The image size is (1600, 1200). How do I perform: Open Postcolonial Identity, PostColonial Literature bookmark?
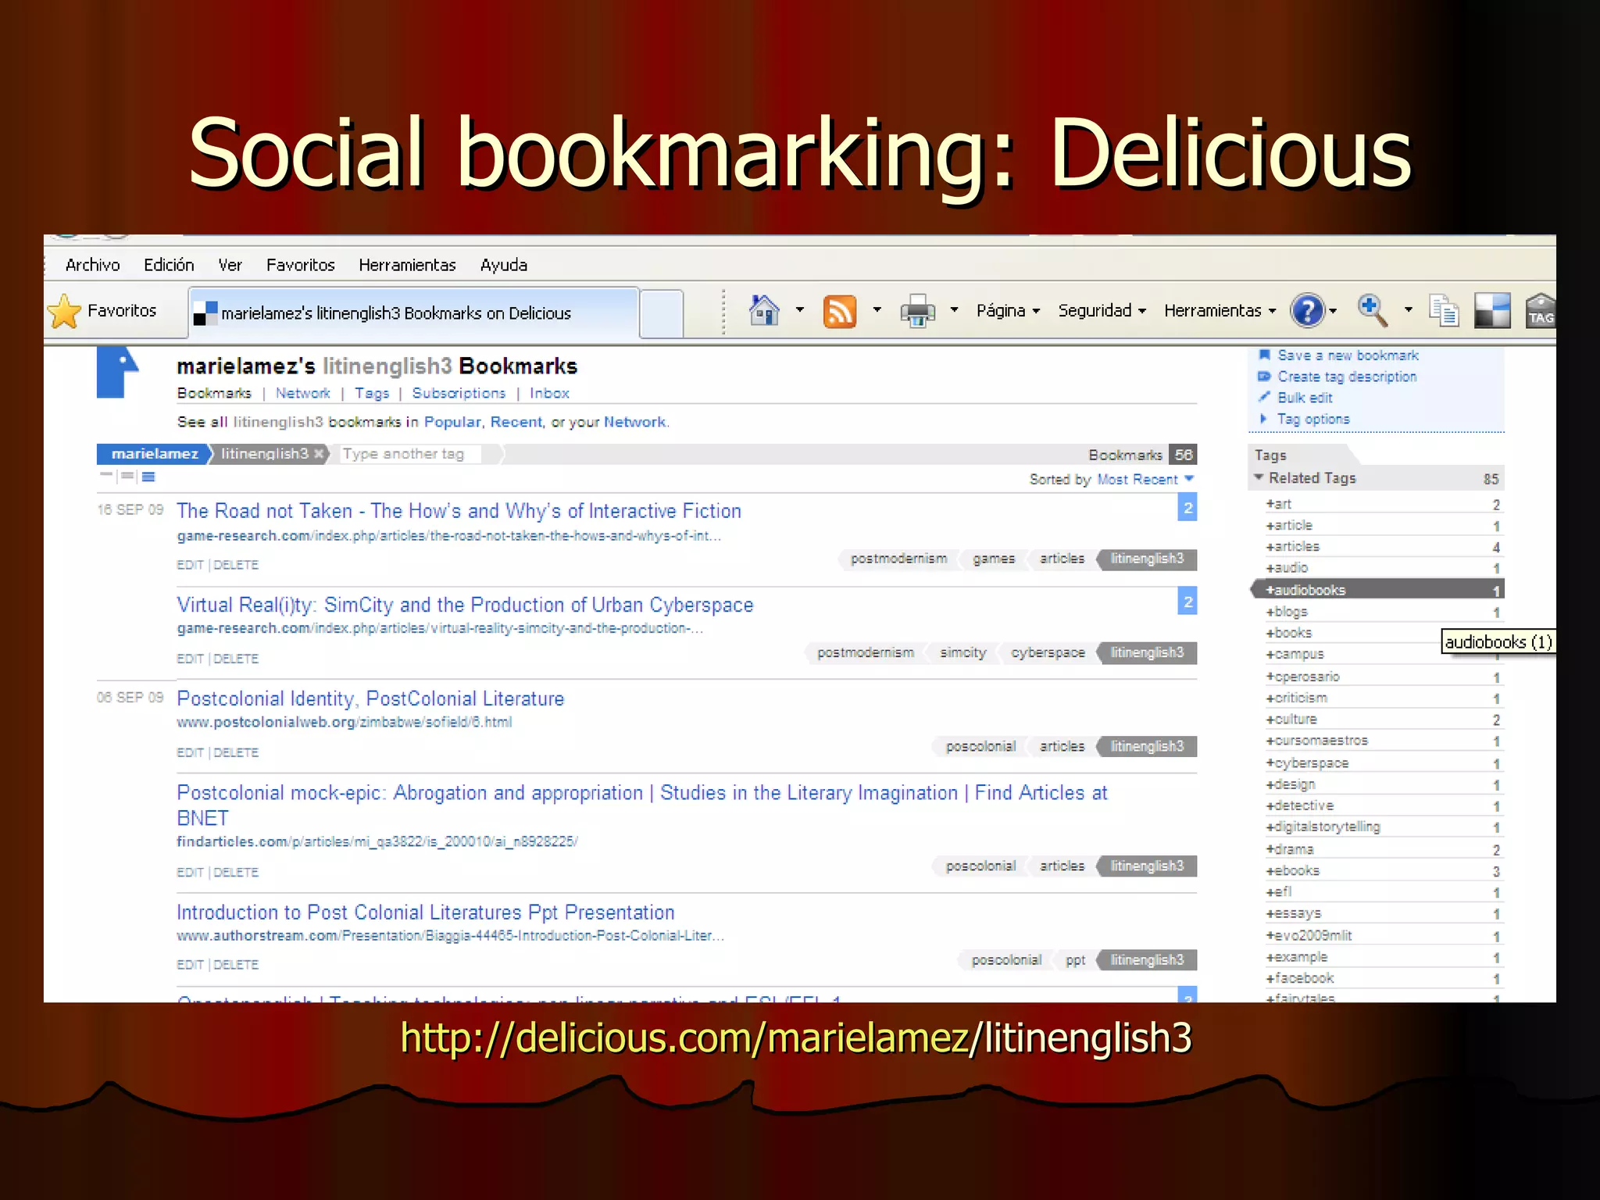pyautogui.click(x=370, y=698)
